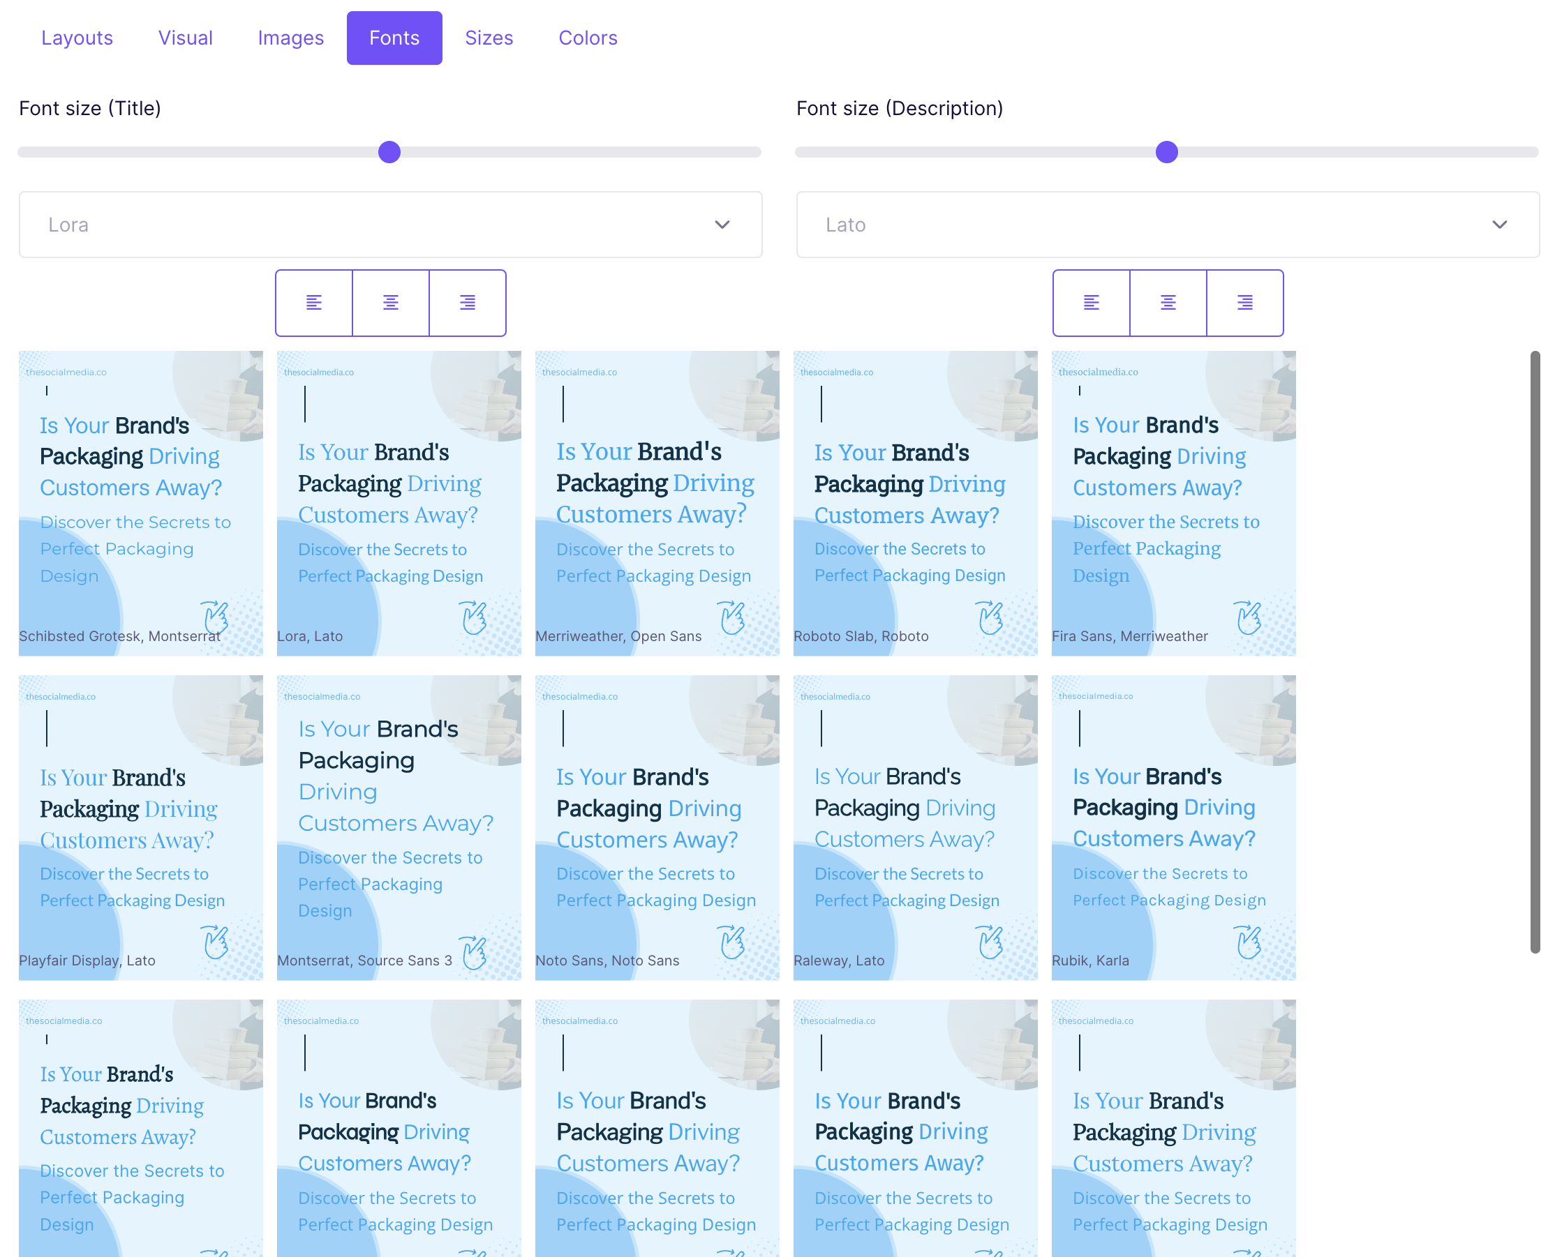Open the Layouts section
Viewport: 1555px width, 1257px height.
click(x=77, y=37)
